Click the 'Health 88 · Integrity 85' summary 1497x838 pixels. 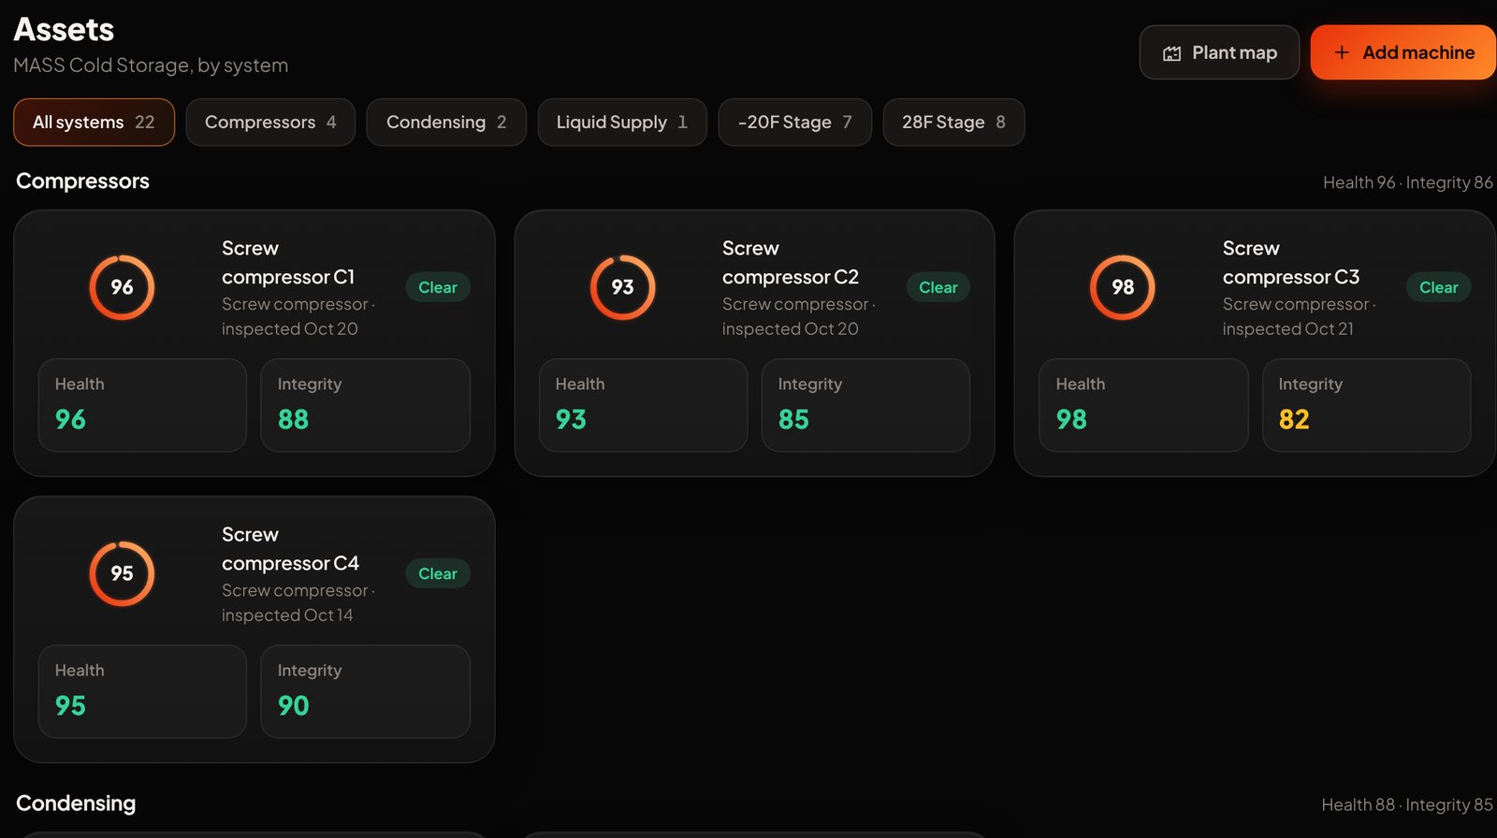tap(1407, 805)
